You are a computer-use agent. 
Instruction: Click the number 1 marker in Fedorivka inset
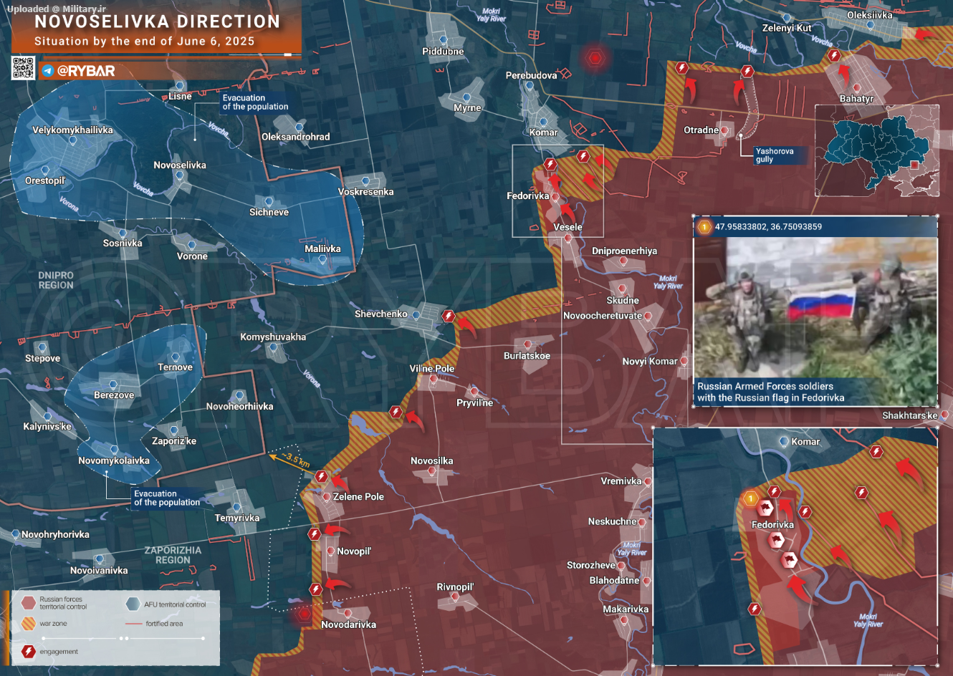coord(750,498)
